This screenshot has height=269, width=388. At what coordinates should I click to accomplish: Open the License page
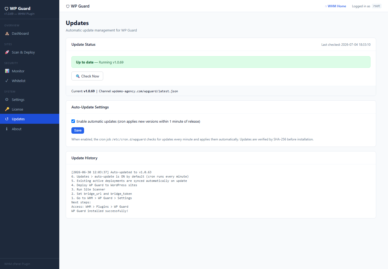tap(30, 109)
